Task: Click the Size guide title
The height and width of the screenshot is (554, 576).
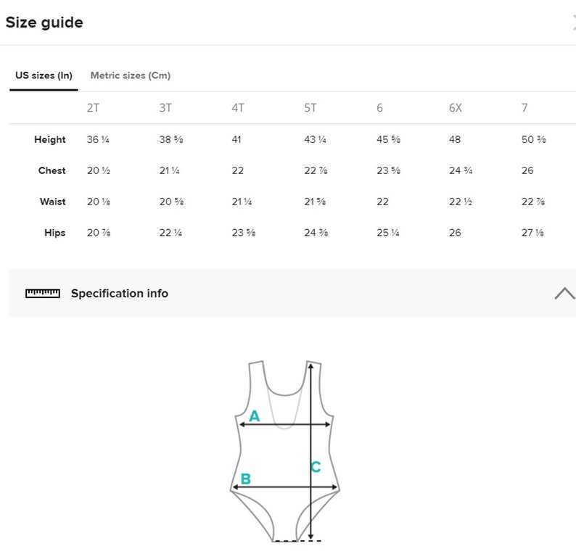Action: click(44, 22)
